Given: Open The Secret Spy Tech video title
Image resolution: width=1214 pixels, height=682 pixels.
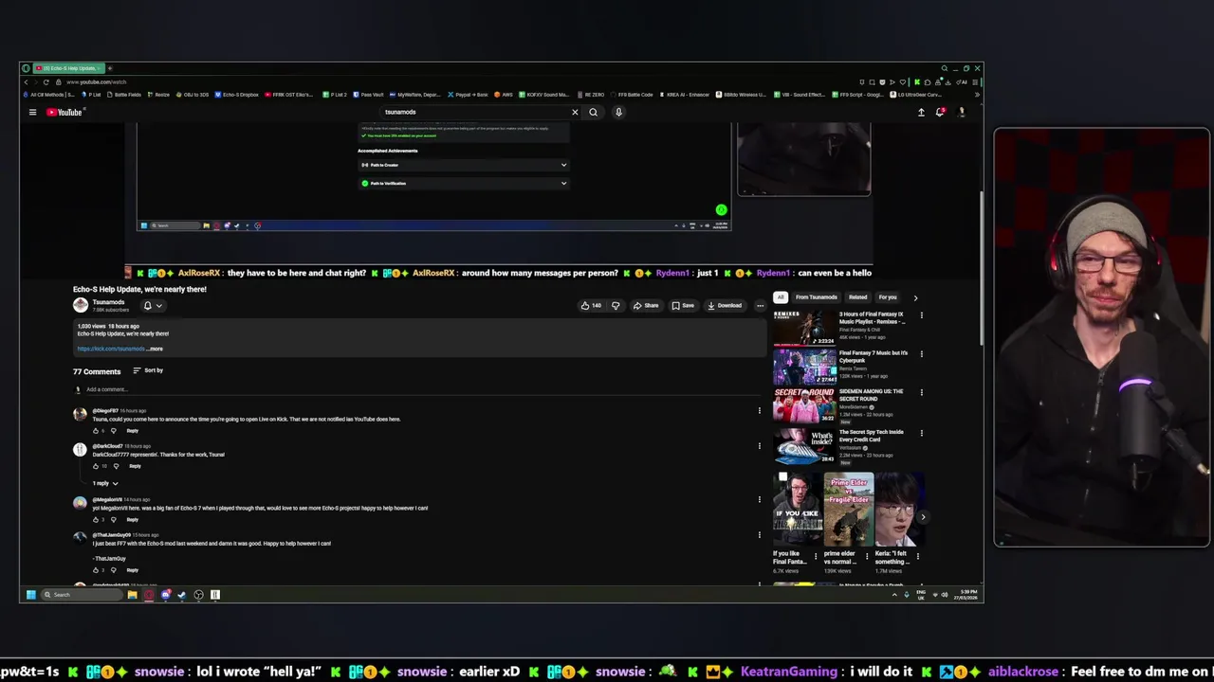Looking at the screenshot, I should pos(872,436).
